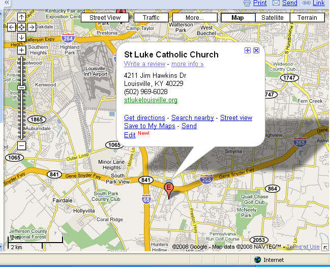
Task: Open Terms of Use link
Action: click(x=303, y=247)
